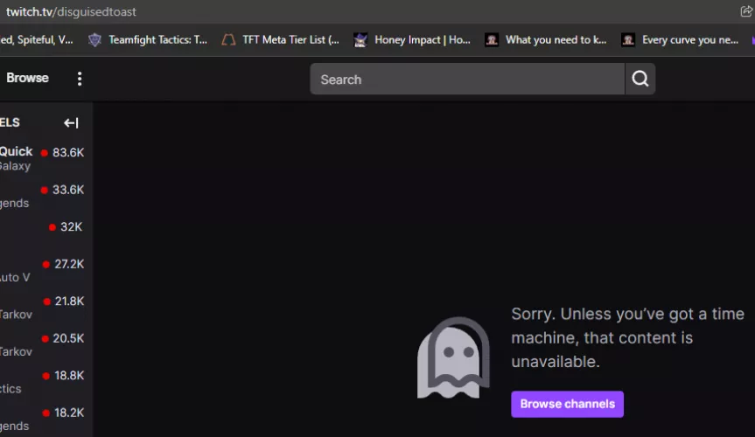This screenshot has height=437, width=755.
Task: Open Teamfight Tactics bookmark
Action: point(148,40)
